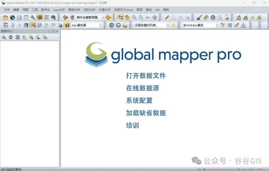
Task: Click the floppy disk save icon
Action: pyautogui.click(x=19, y=17)
